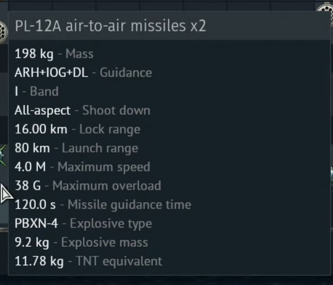Click the 9.2 kg explosive mass value
Screen dimensions: 333x285
[32, 242]
